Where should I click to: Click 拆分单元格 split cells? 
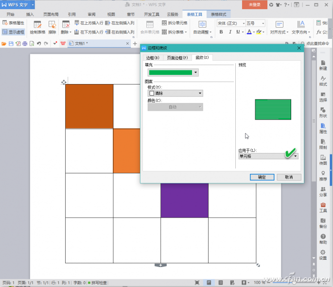pyautogui.click(x=175, y=23)
